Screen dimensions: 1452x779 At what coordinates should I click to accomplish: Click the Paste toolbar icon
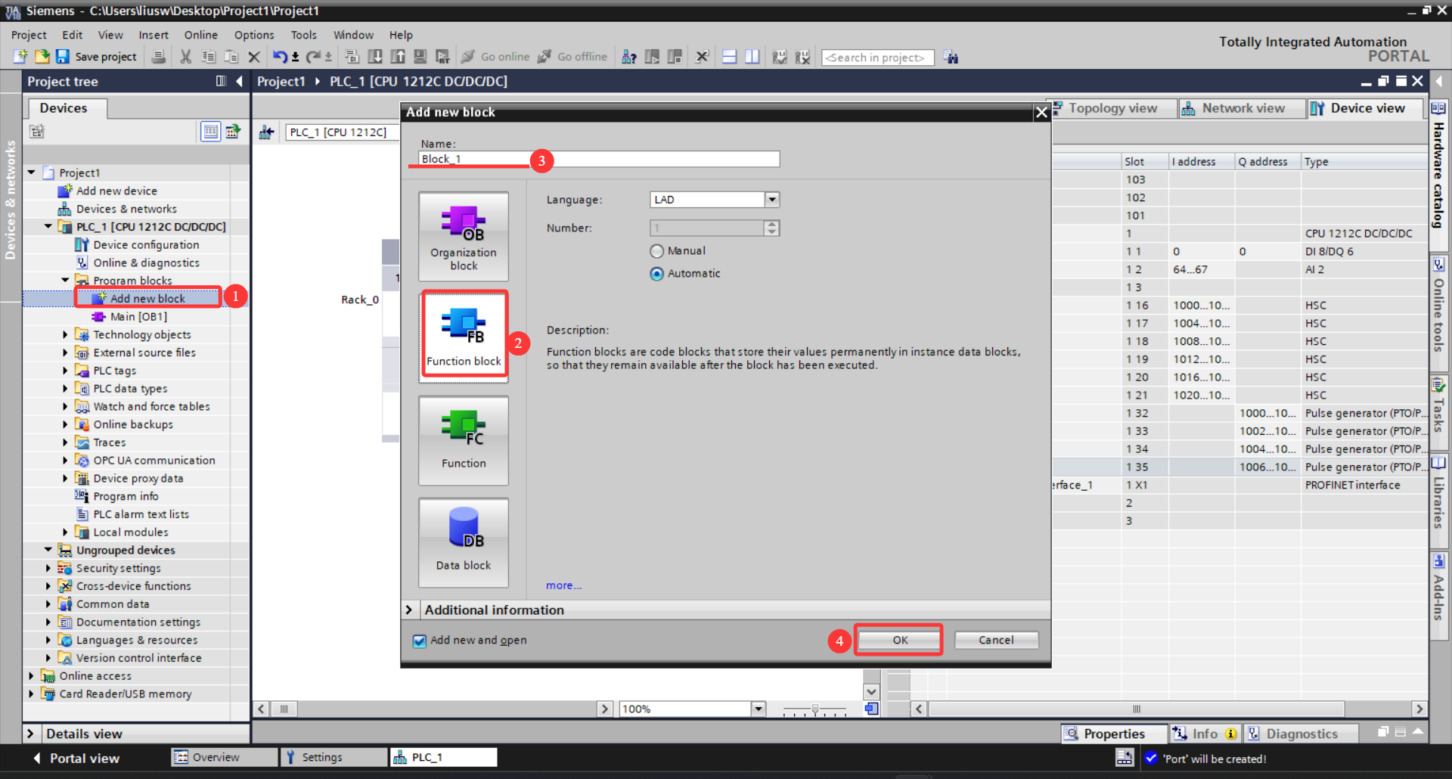tap(231, 57)
